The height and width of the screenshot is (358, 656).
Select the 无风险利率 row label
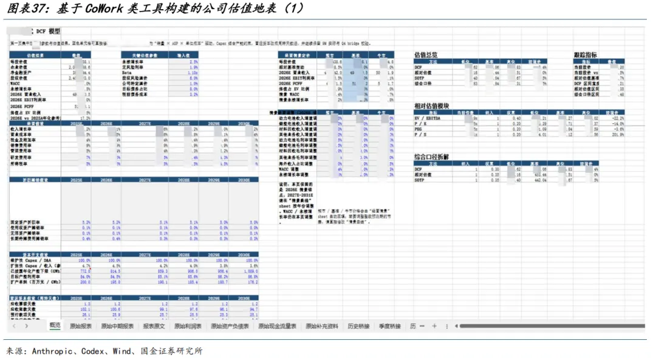[x=132, y=67]
